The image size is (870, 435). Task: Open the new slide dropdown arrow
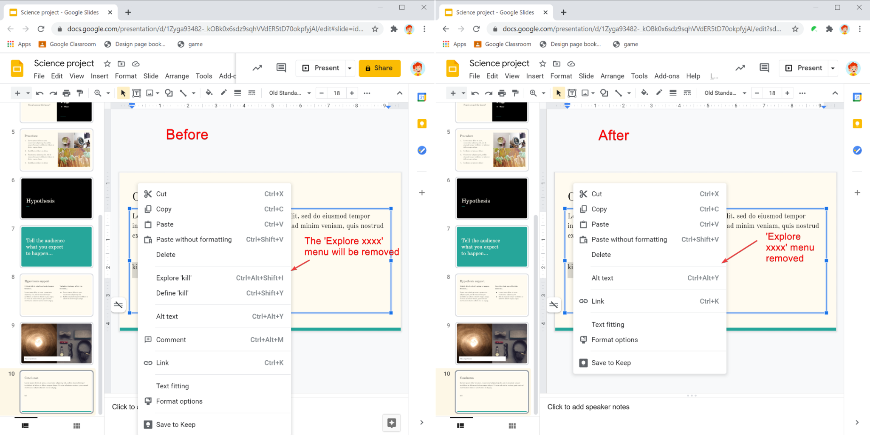[28, 93]
